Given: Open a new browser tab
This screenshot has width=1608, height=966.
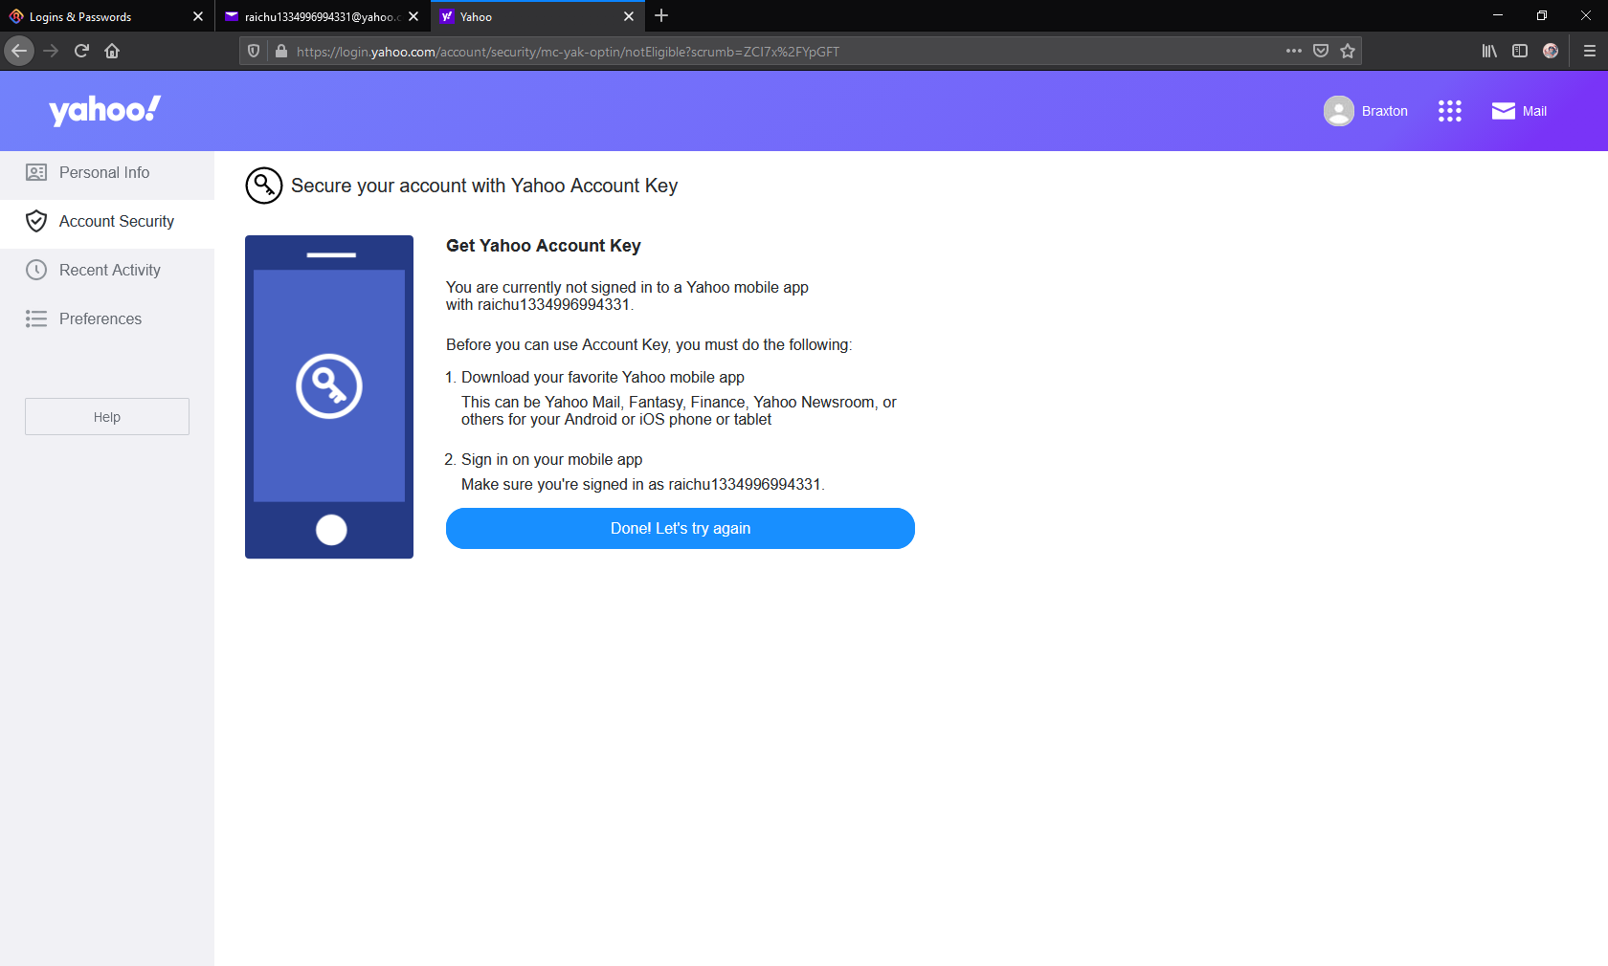Looking at the screenshot, I should coord(661,16).
